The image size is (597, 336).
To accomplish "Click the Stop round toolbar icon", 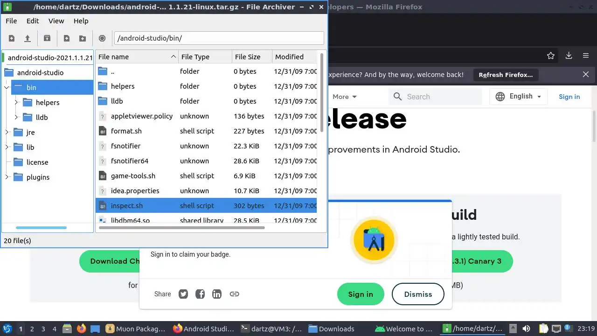I will (x=102, y=38).
